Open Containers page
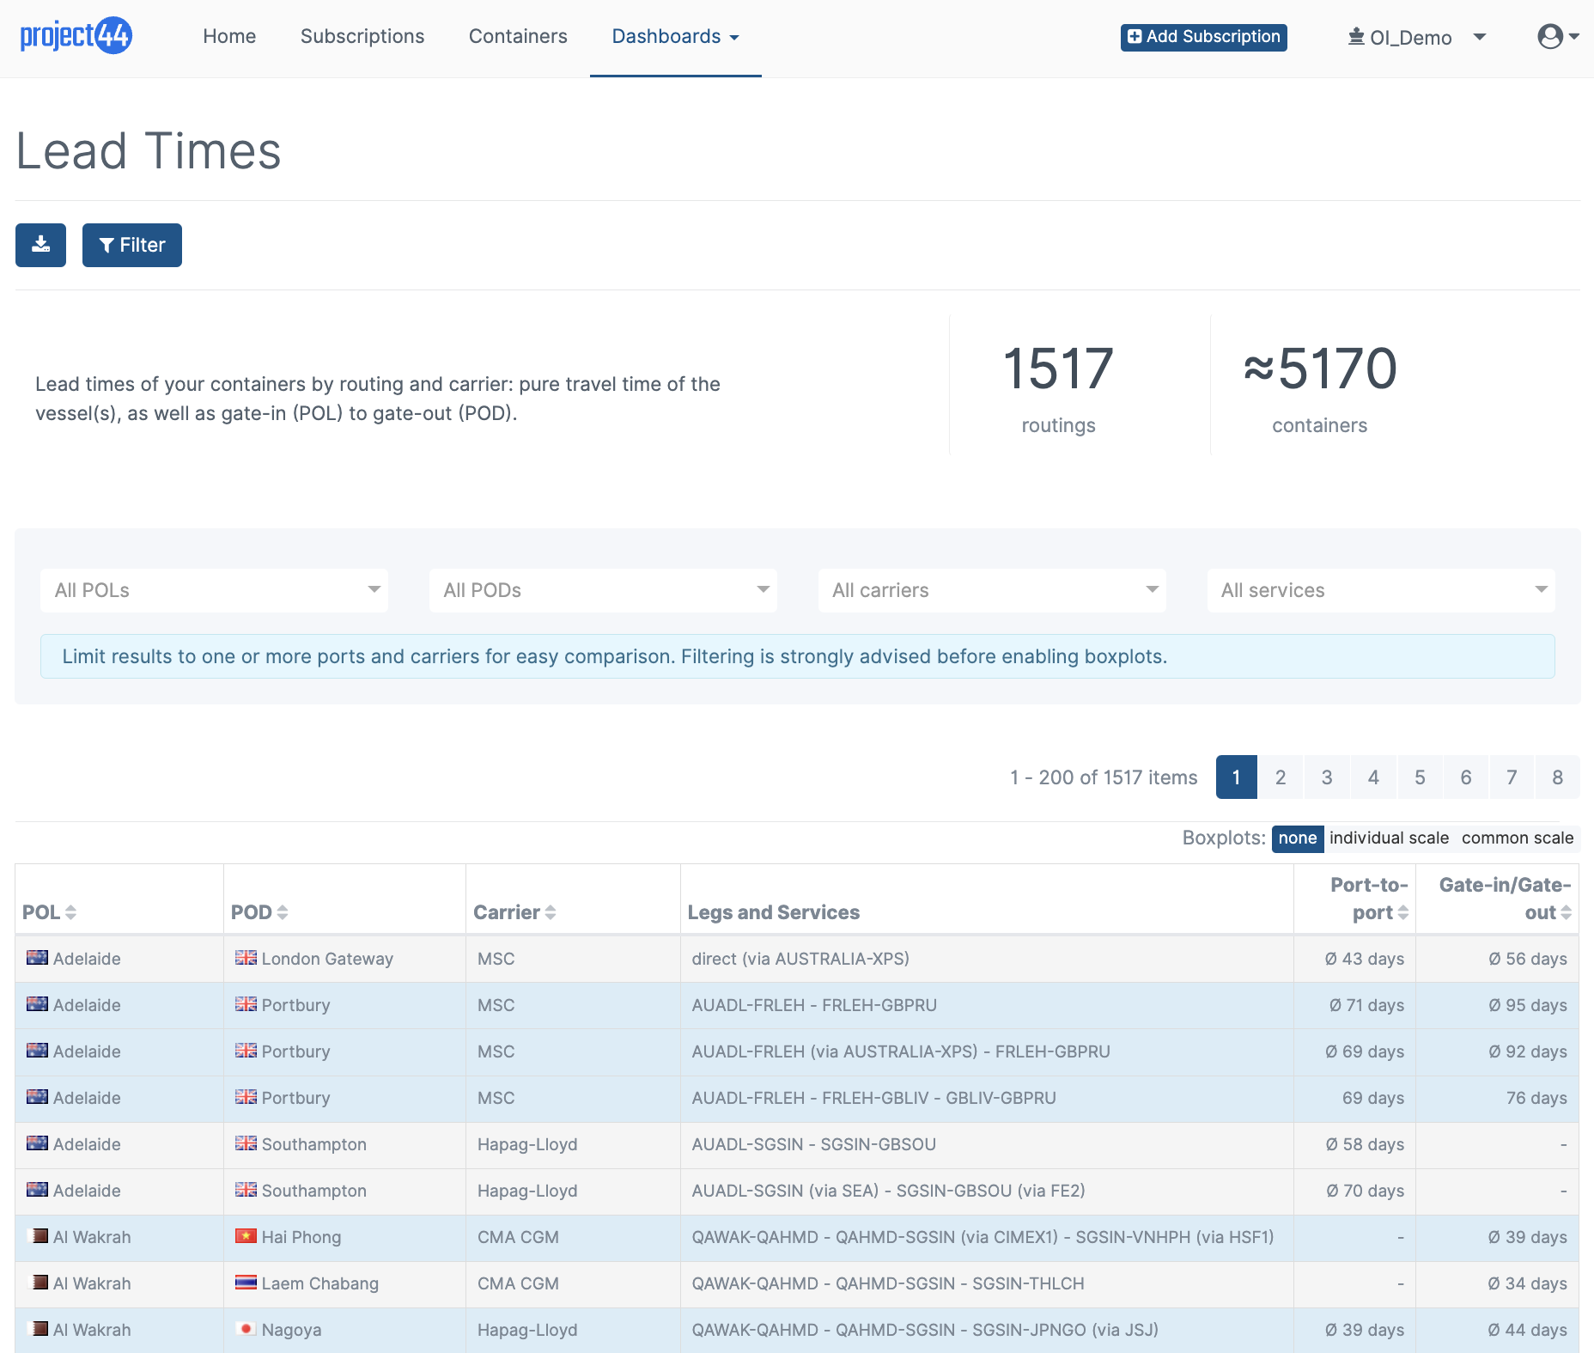Viewport: 1594px width, 1353px height. (x=518, y=37)
